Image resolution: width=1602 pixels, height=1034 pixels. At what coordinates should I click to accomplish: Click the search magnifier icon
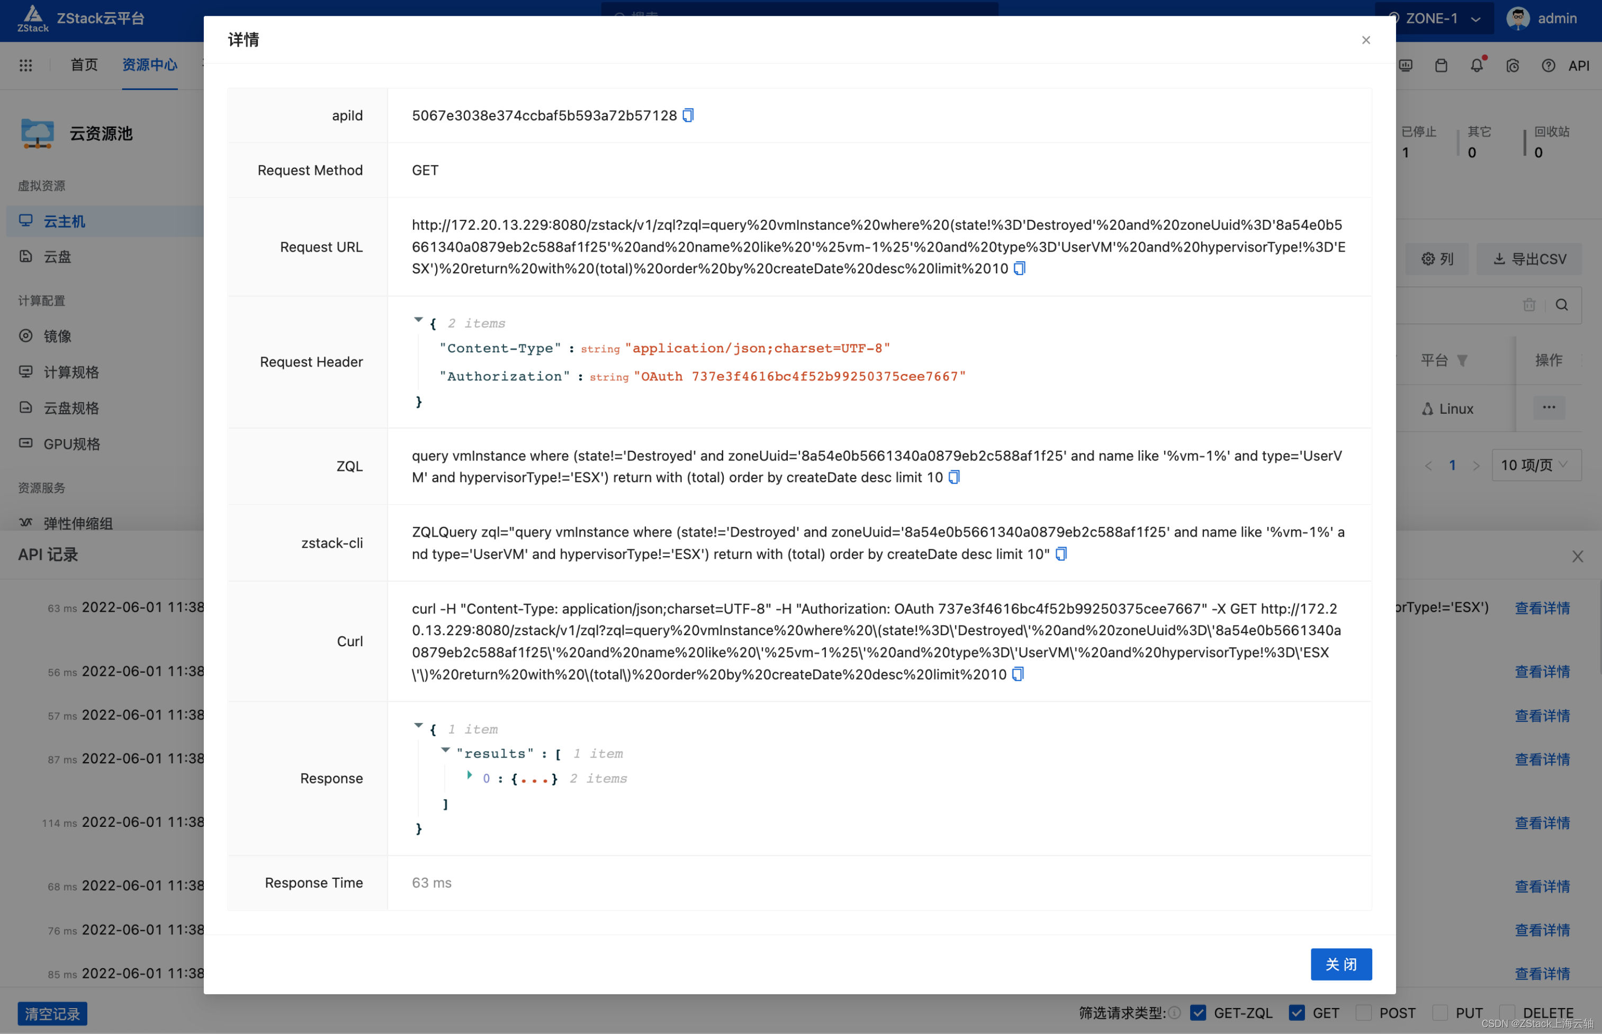click(1562, 305)
